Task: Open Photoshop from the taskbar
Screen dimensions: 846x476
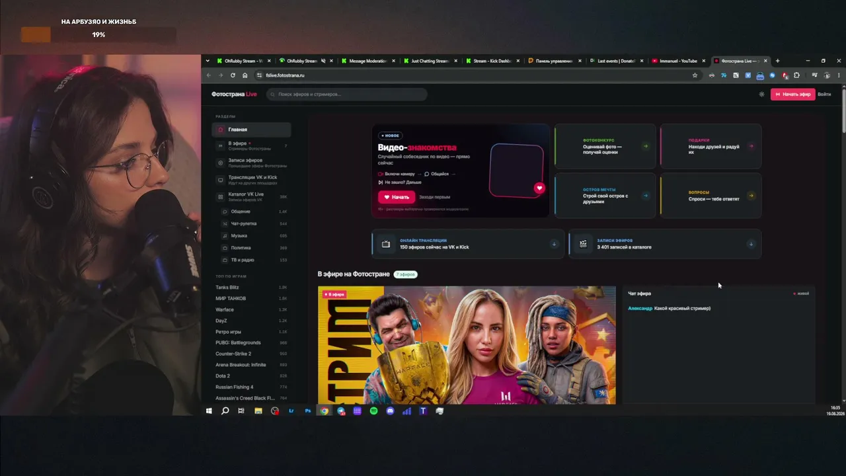Action: pos(308,411)
